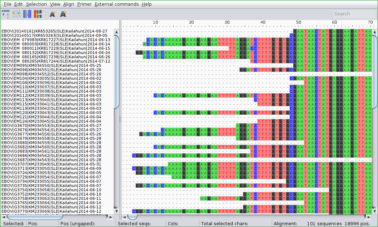The width and height of the screenshot is (378, 227).
Task: Click the first colored-alignment highlight toolbar icon
Action: click(5, 14)
